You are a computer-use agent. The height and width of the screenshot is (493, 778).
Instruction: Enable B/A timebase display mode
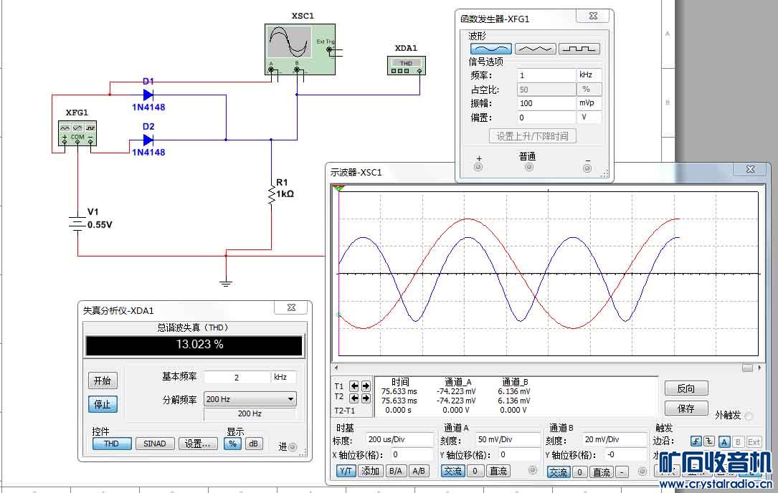click(395, 471)
